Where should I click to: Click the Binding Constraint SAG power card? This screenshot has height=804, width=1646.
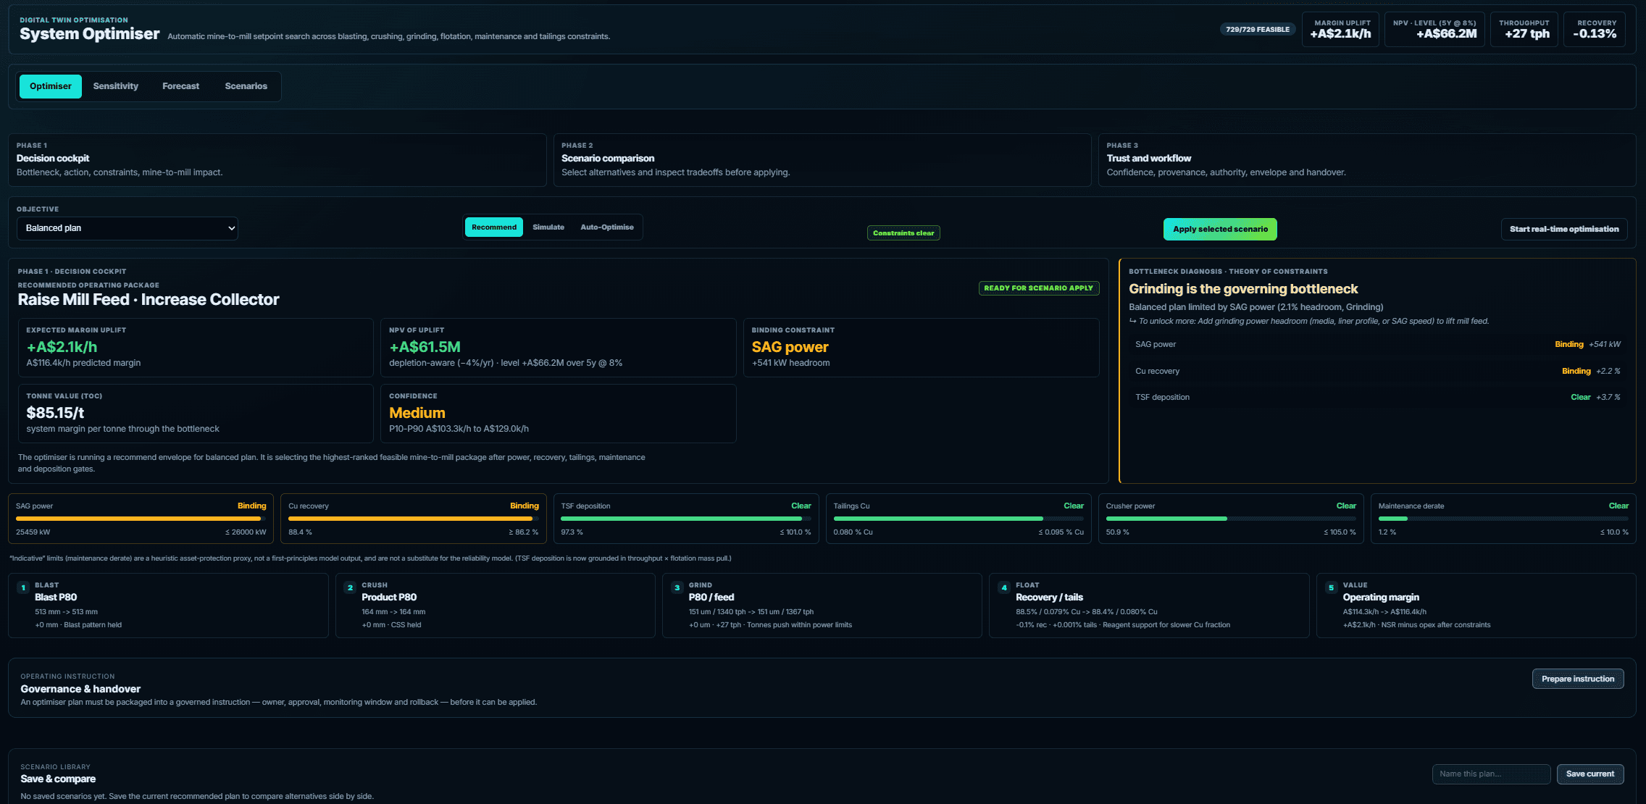[922, 348]
